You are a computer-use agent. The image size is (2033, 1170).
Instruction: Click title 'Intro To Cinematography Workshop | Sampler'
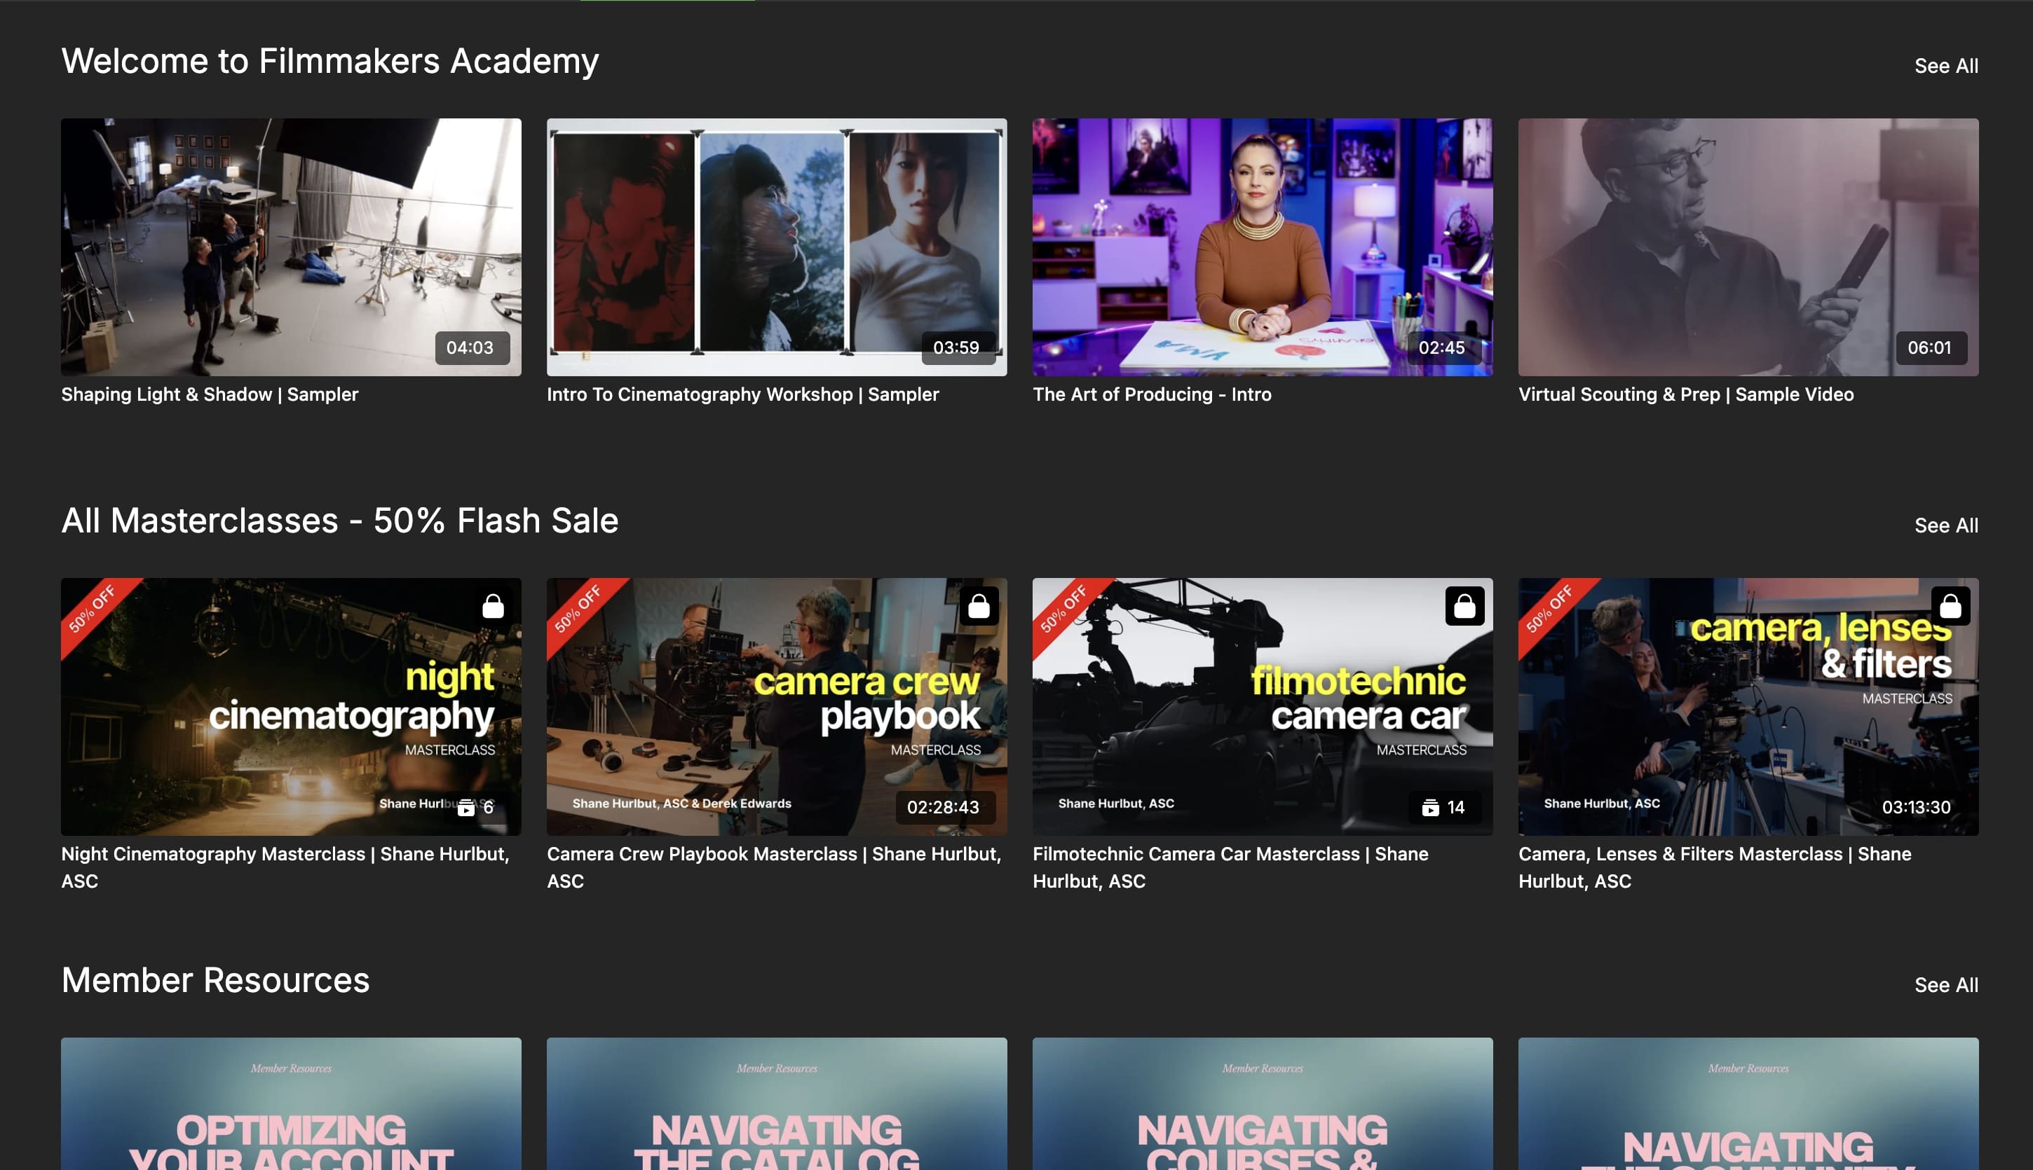tap(743, 394)
